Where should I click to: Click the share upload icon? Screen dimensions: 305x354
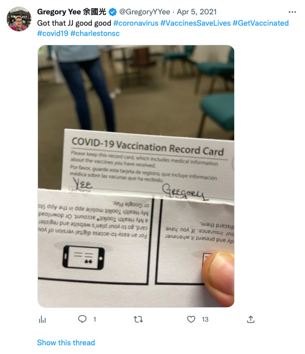(251, 319)
